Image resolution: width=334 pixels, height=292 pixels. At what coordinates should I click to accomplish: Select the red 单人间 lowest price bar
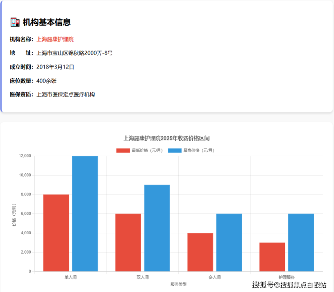[56, 233]
